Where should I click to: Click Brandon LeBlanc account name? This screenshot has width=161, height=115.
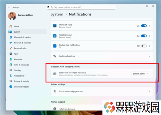coord(25,15)
